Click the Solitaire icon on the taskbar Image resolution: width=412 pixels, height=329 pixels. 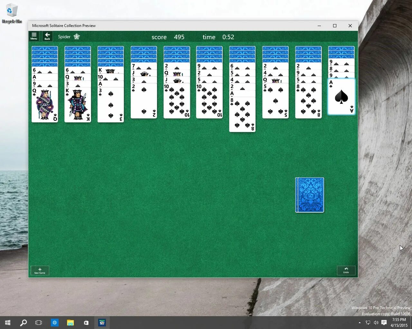(102, 322)
